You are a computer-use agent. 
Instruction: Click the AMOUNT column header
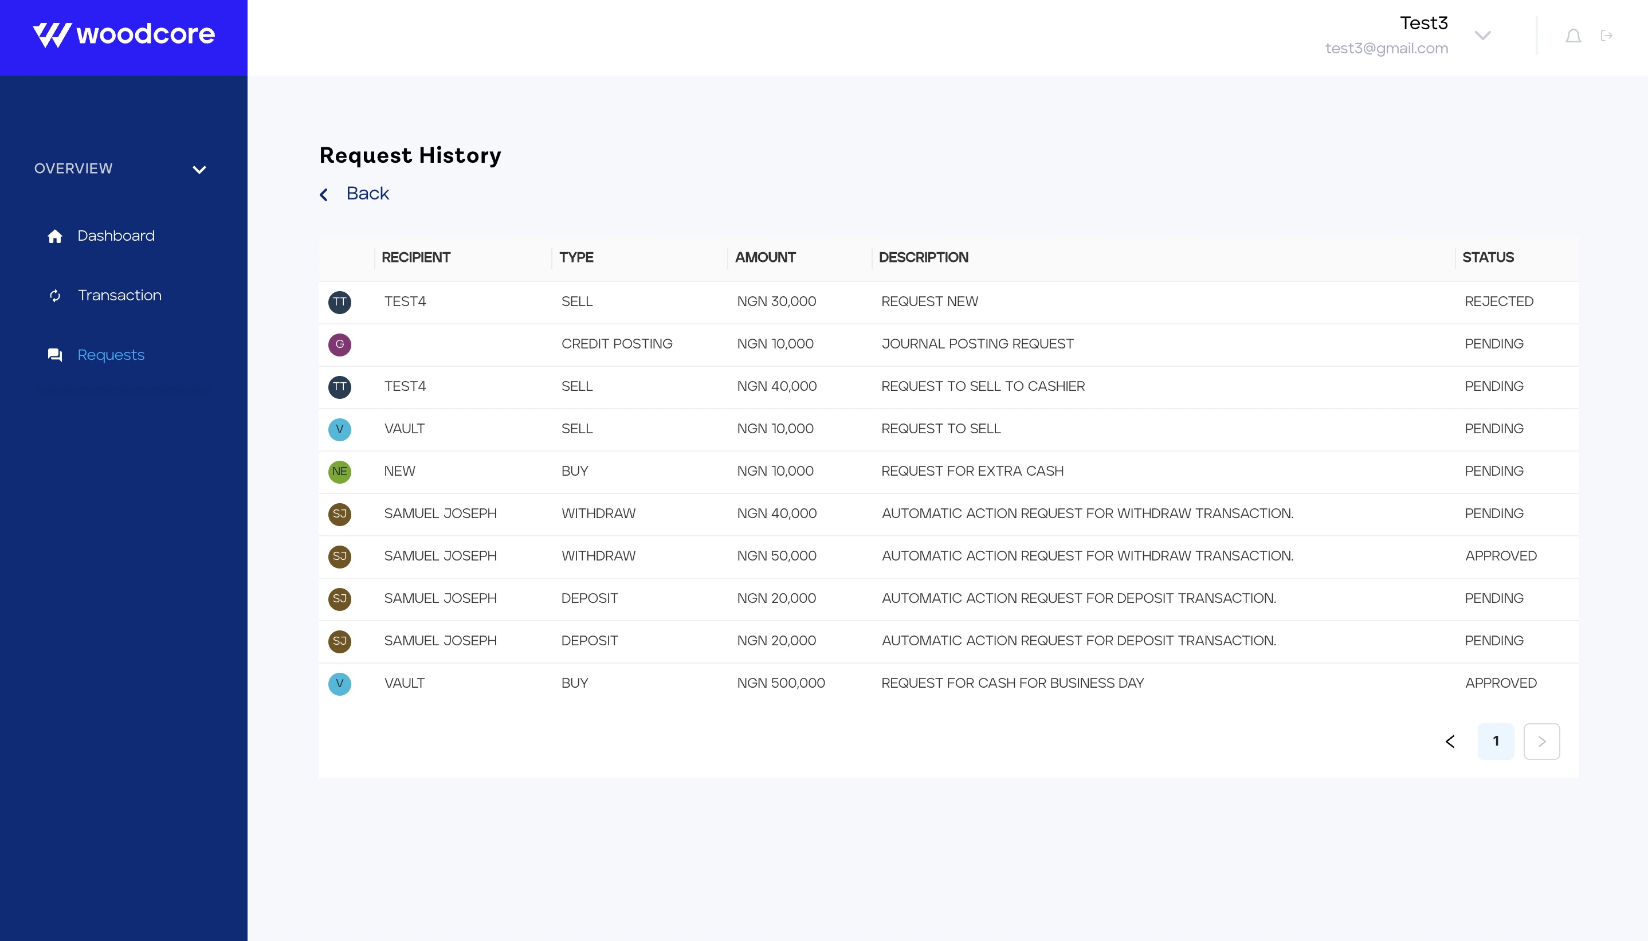tap(765, 258)
